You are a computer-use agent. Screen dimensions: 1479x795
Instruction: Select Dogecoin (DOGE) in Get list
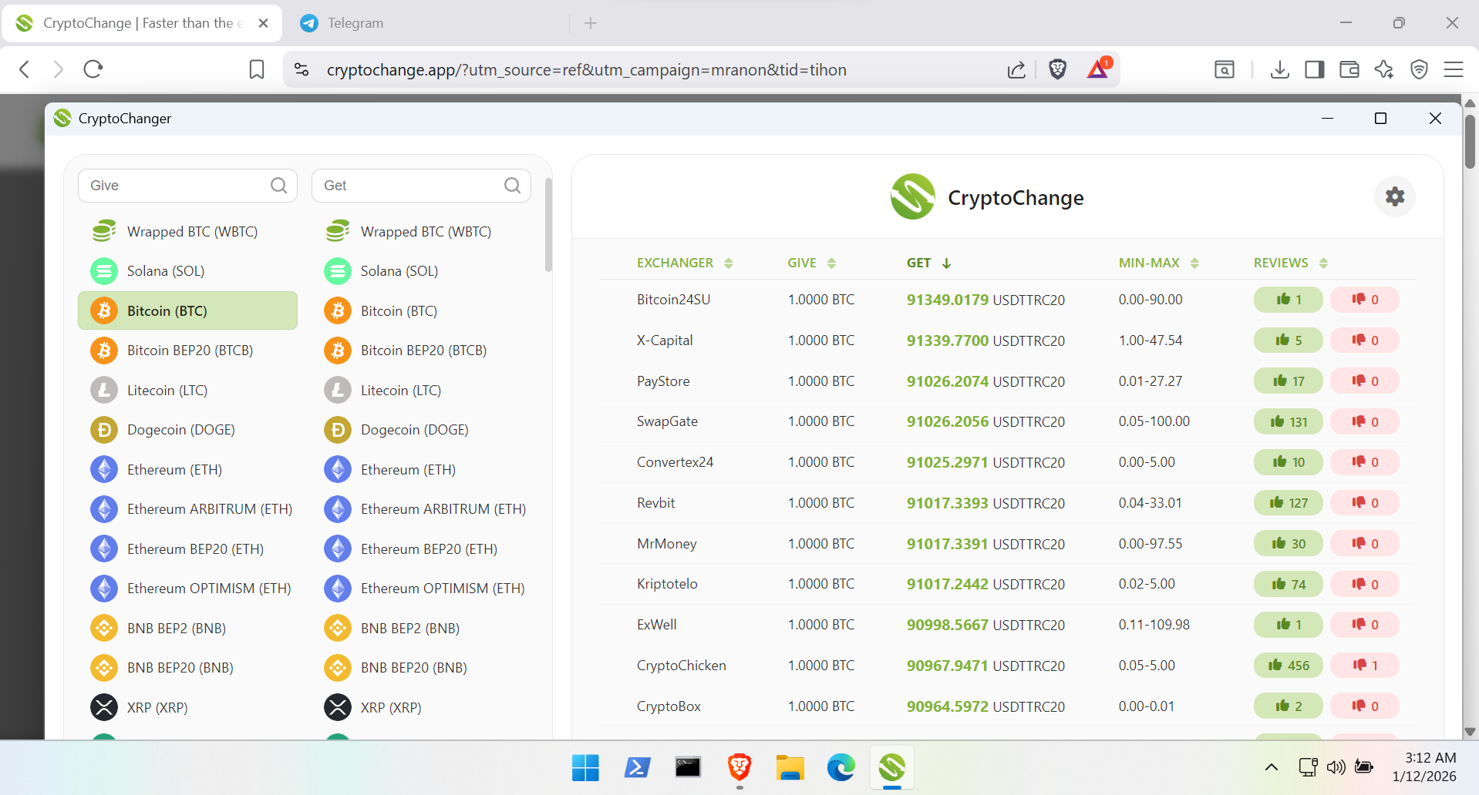tap(421, 430)
